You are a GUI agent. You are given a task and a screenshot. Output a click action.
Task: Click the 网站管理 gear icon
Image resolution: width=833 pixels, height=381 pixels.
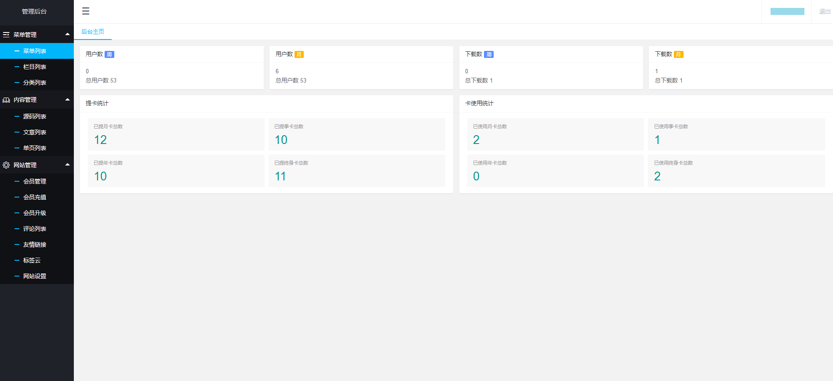click(x=6, y=165)
